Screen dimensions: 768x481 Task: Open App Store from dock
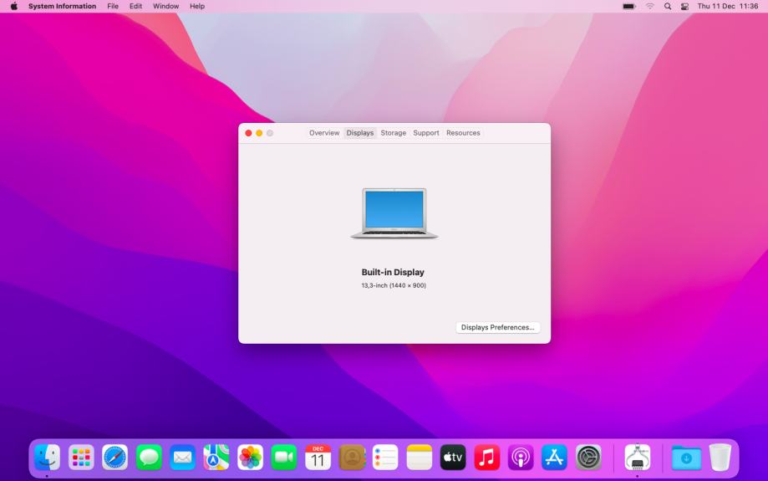(555, 457)
